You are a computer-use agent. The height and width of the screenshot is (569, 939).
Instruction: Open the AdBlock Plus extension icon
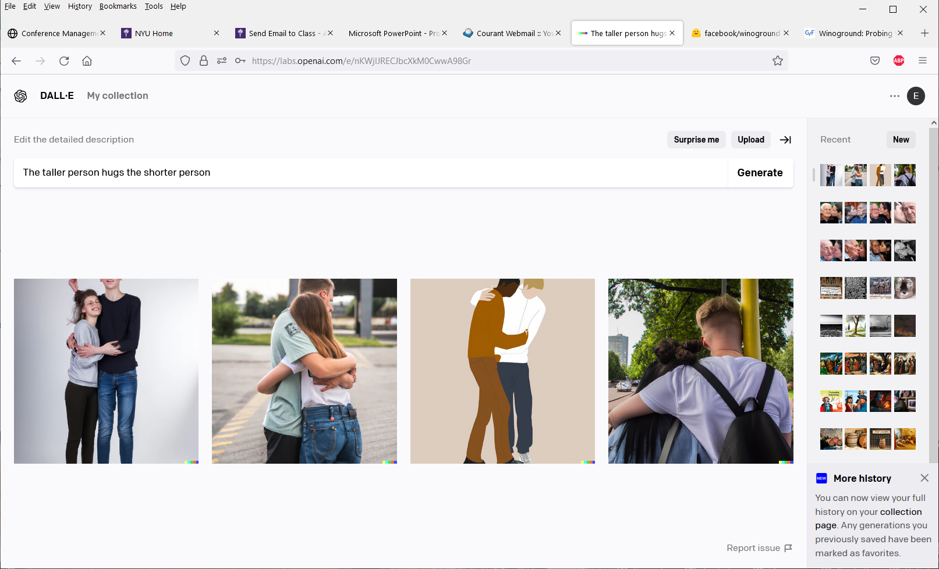pos(898,61)
